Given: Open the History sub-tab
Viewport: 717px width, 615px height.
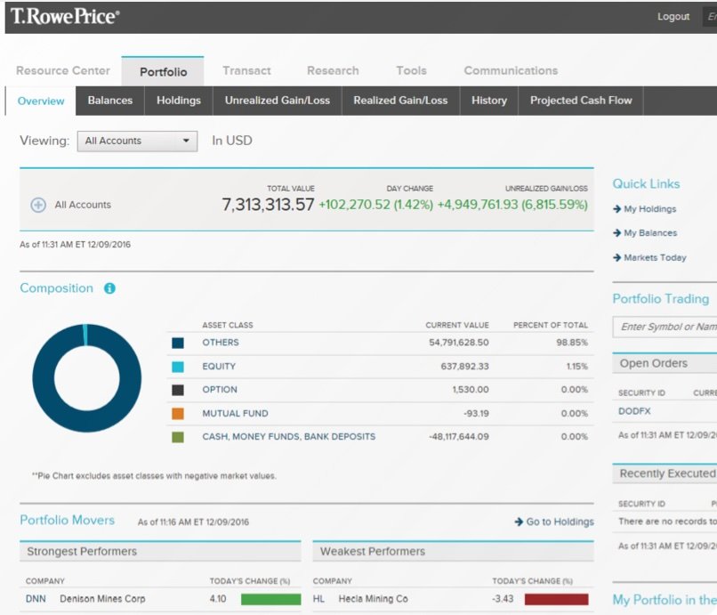Looking at the screenshot, I should coord(489,101).
